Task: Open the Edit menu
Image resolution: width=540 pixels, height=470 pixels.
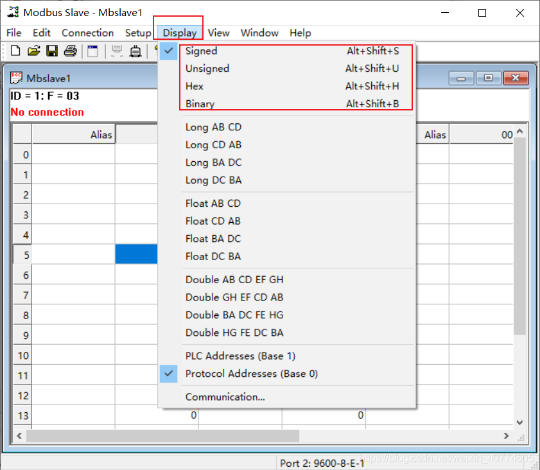Action: click(42, 33)
